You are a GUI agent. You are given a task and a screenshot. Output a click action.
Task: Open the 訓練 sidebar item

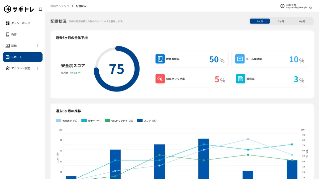(14, 46)
